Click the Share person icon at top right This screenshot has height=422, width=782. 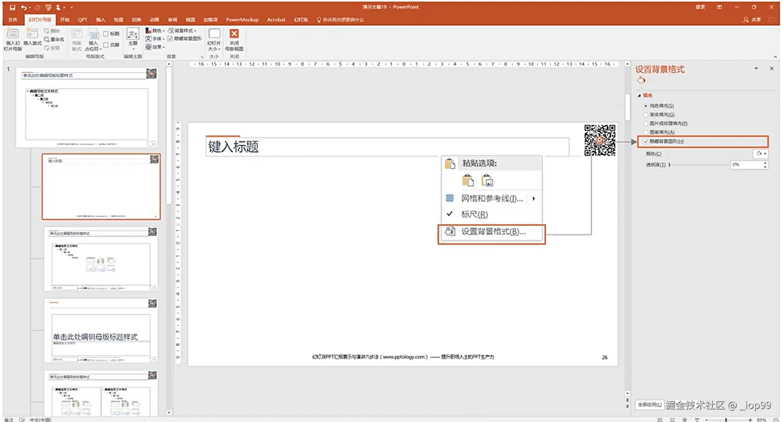pos(746,19)
